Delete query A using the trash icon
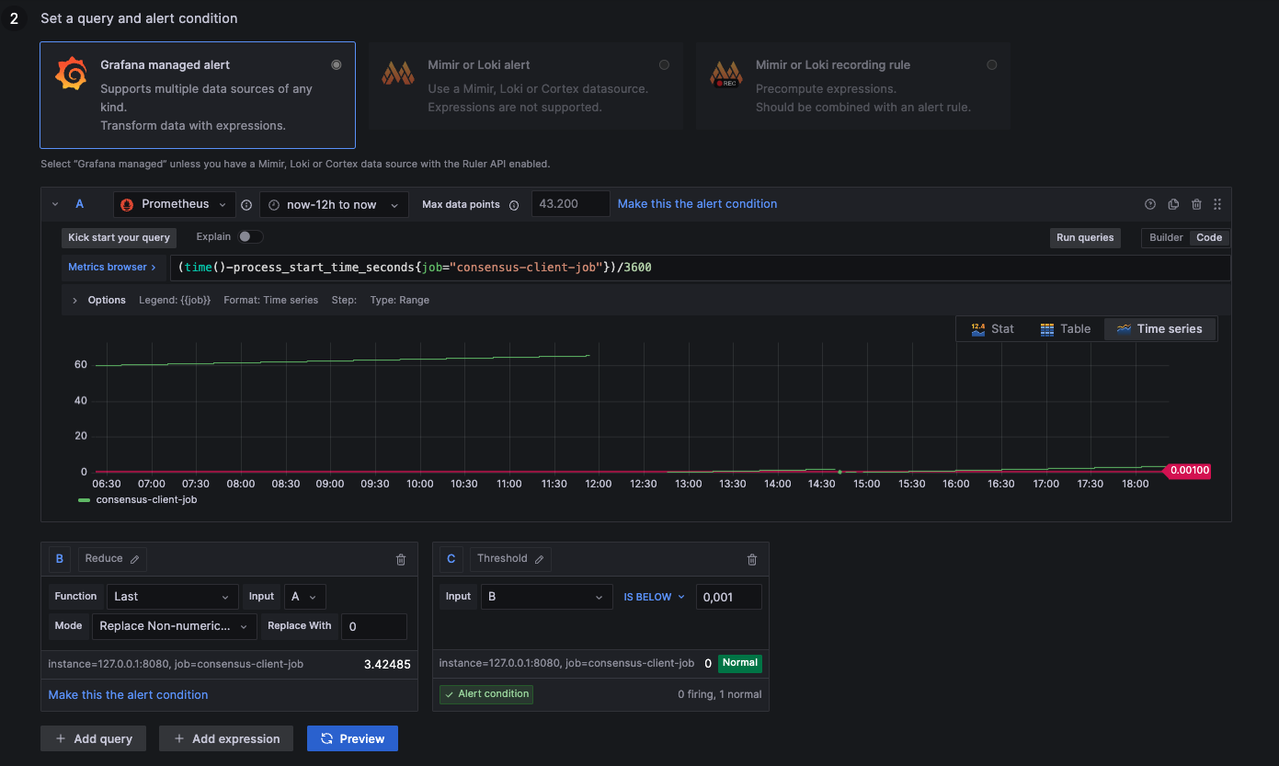Image resolution: width=1279 pixels, height=766 pixels. click(x=1196, y=204)
